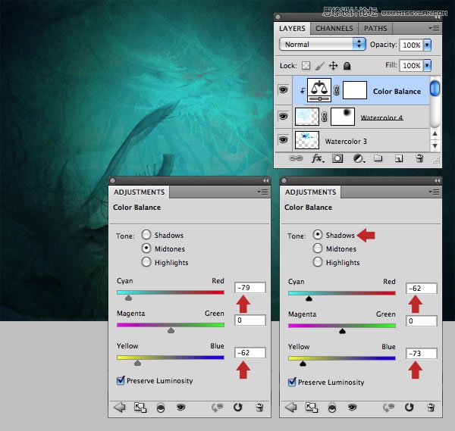Hide the Watercolor 3 layer
Screen dimensions: 455x431
283,139
